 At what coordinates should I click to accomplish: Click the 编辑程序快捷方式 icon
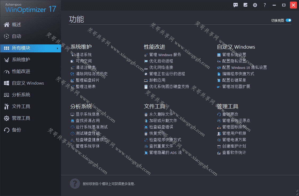[x=219, y=74]
